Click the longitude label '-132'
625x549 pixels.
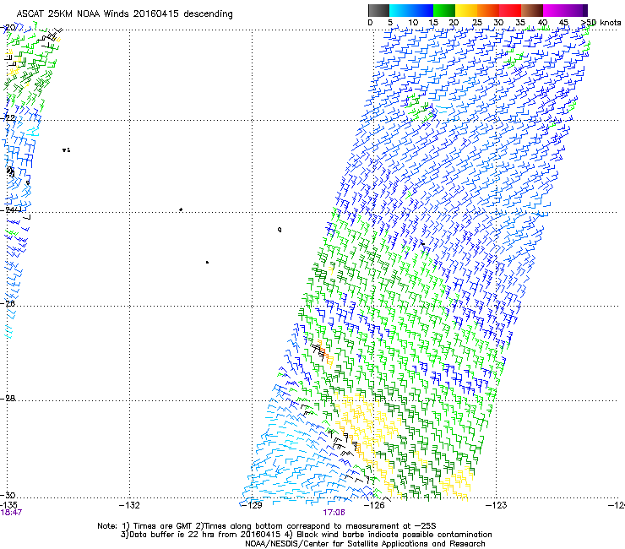tap(130, 505)
